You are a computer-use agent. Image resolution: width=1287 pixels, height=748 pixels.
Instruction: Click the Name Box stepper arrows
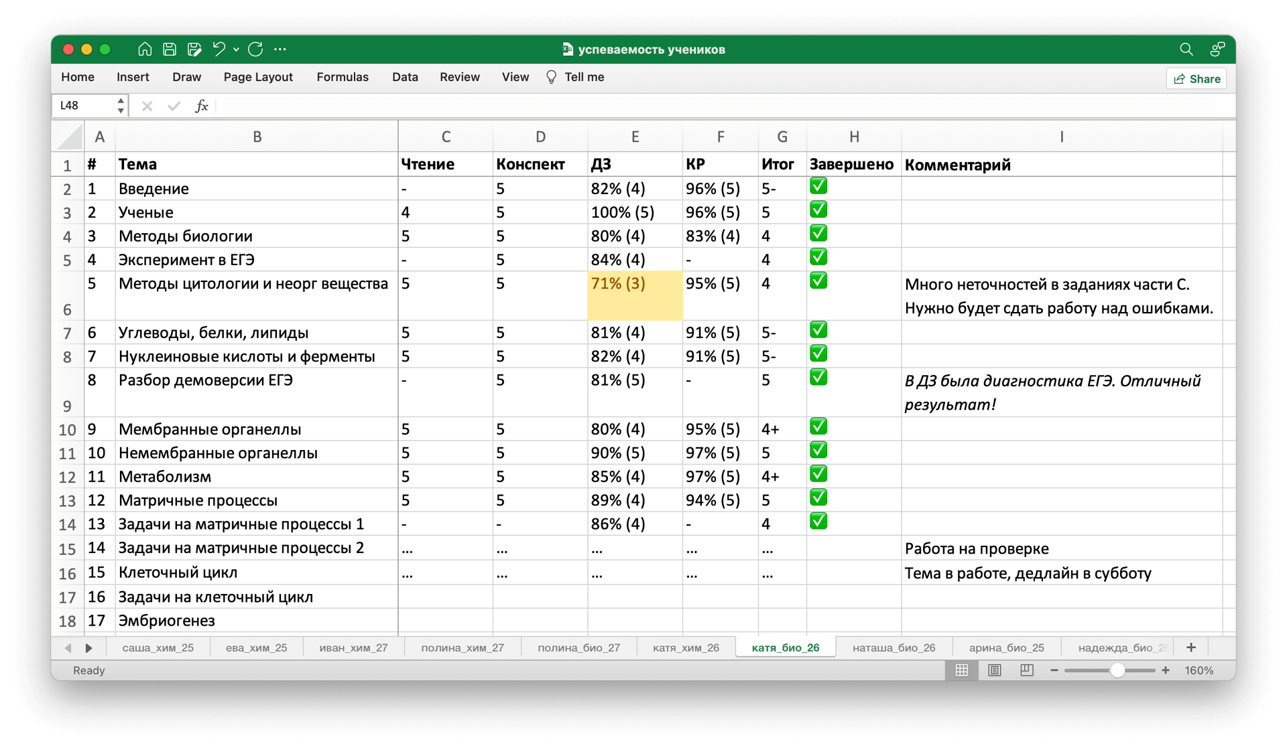121,106
